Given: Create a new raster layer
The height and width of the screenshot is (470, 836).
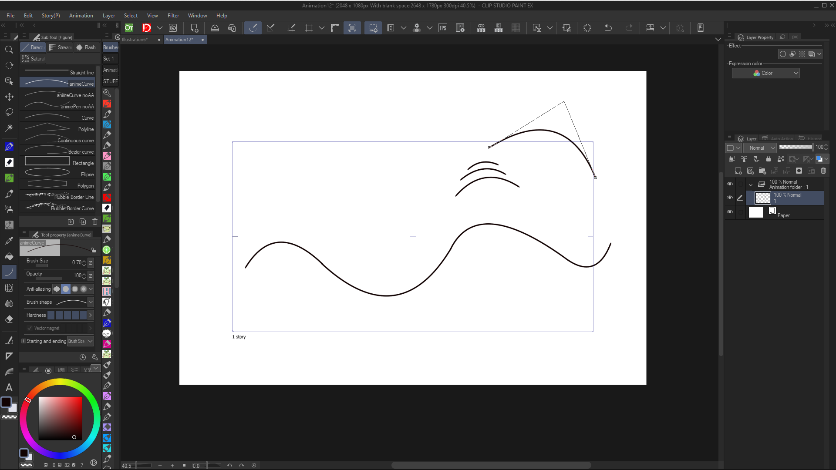Looking at the screenshot, I should [x=738, y=171].
